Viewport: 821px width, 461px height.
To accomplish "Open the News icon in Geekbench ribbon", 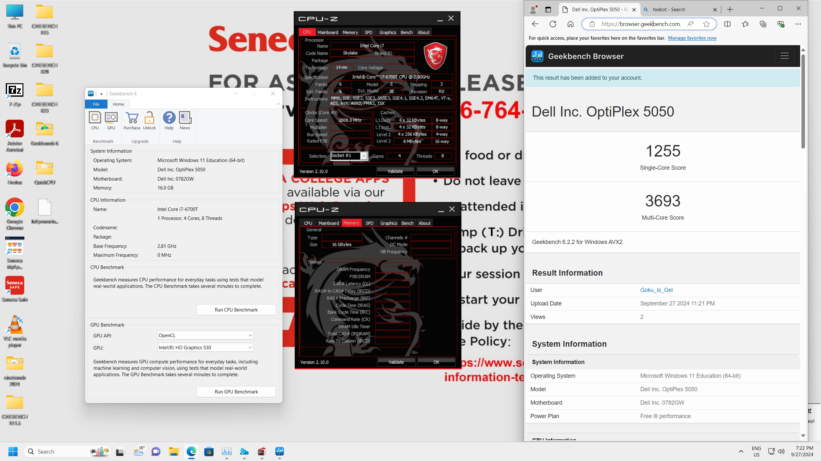I will [185, 121].
